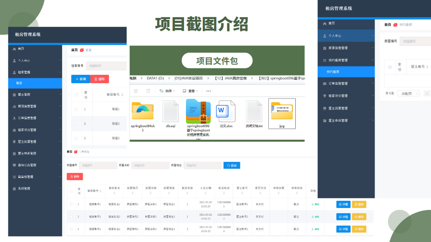Click 个人中心 user icon in left sidebar
This screenshot has height=242, width=431.
click(x=14, y=61)
